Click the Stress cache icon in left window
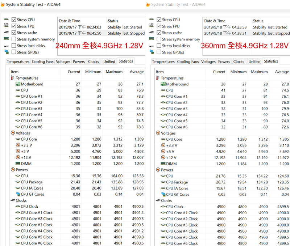This screenshot has height=246, width=290. pyautogui.click(x=6, y=32)
